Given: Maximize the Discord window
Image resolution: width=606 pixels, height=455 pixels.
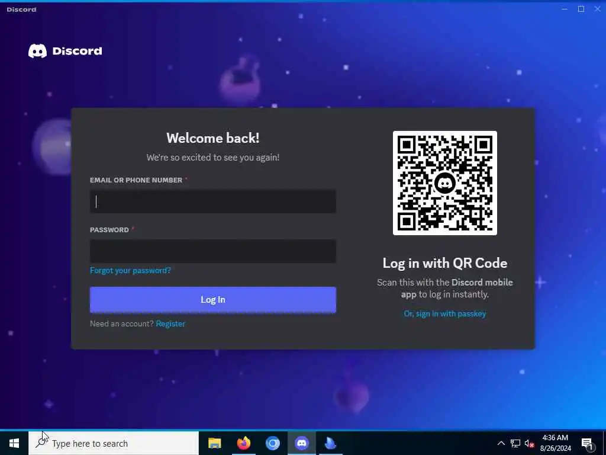Looking at the screenshot, I should point(581,9).
